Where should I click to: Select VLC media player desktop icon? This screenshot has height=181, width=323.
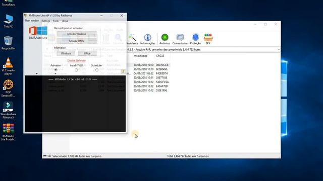coord(8,66)
